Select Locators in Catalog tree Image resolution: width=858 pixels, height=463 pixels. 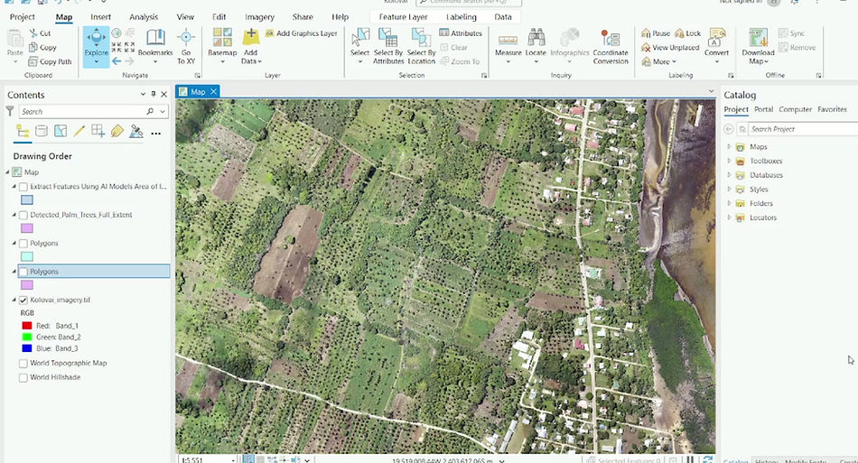tap(763, 218)
